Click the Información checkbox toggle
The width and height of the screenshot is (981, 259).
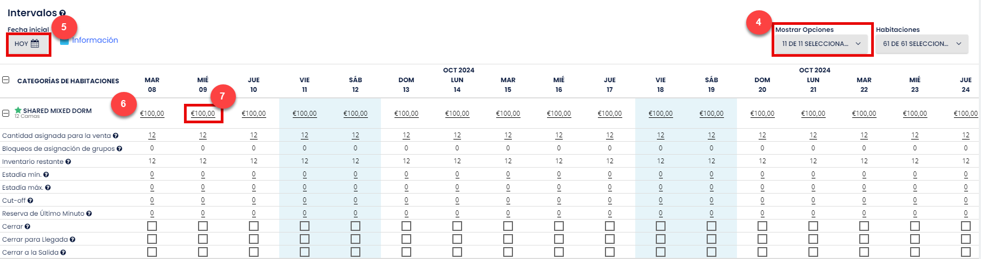[64, 41]
